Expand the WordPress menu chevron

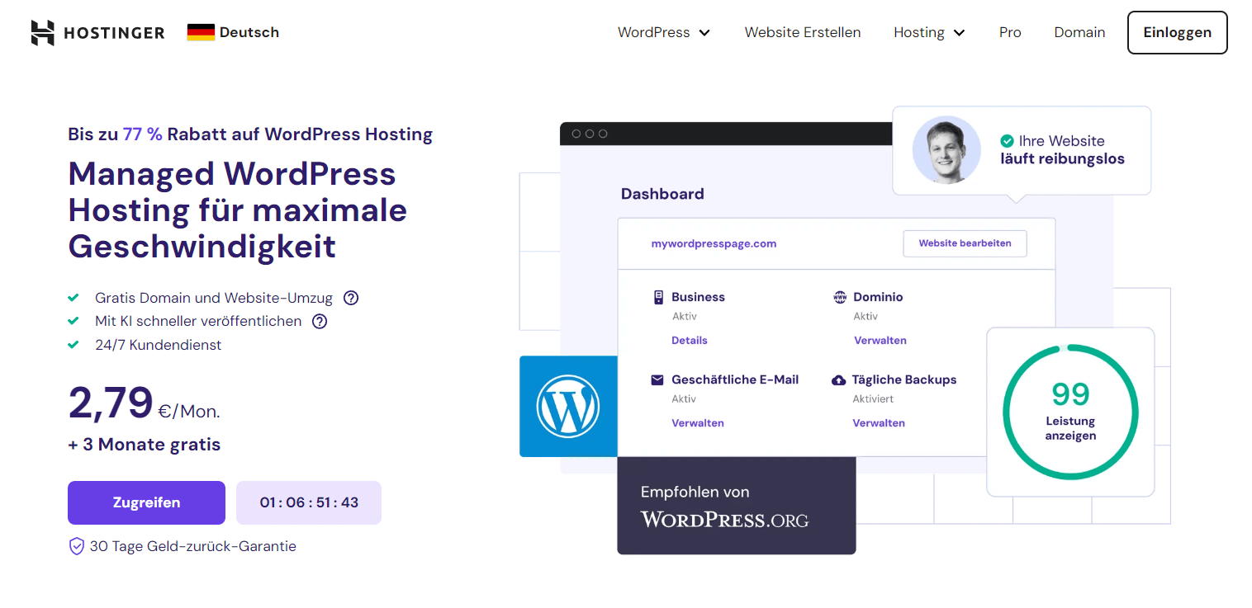704,33
